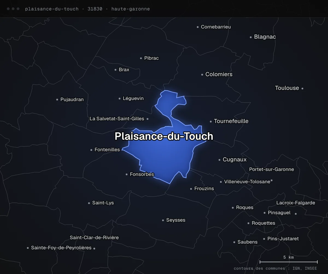The height and width of the screenshot is (274, 328).
Task: Click the Pinsaguel town label
Action: 279,213
